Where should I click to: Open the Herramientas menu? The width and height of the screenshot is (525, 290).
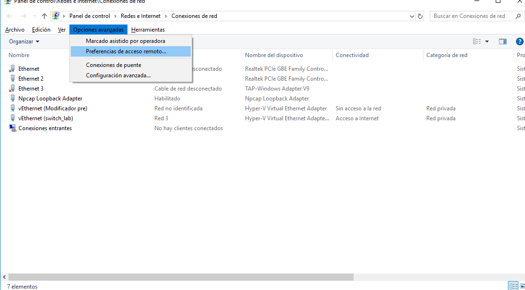pyautogui.click(x=148, y=30)
